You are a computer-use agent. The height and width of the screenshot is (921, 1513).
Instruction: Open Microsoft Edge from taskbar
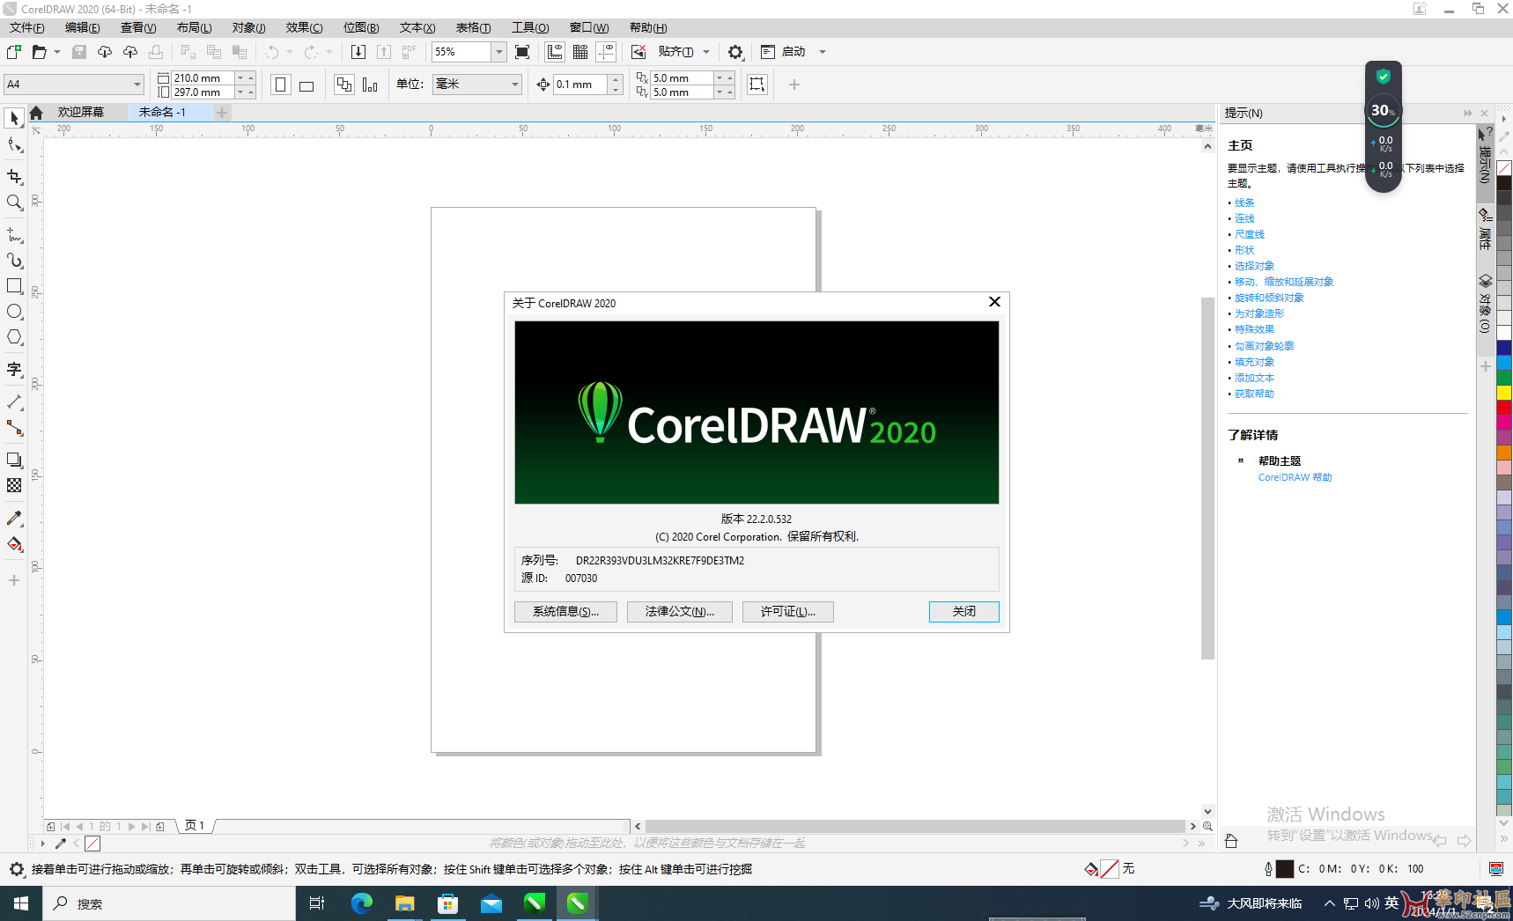362,903
